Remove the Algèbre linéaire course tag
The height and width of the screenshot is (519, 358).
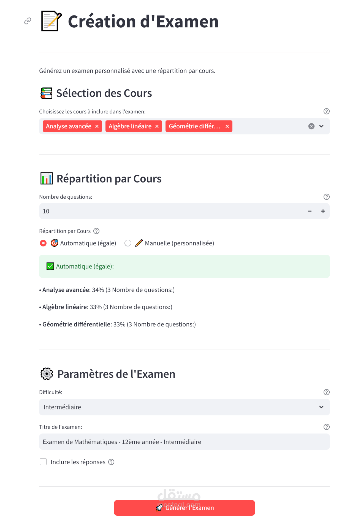point(157,126)
